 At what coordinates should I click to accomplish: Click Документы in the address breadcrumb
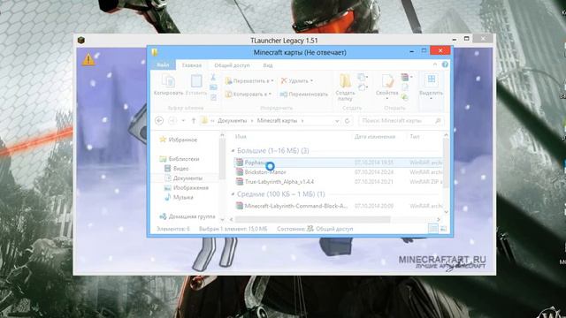pos(232,121)
